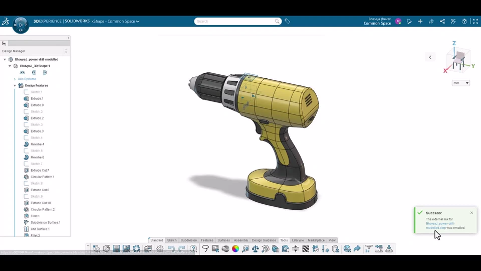
Task: Collapse the view cube panel chevron
Action: point(430,57)
